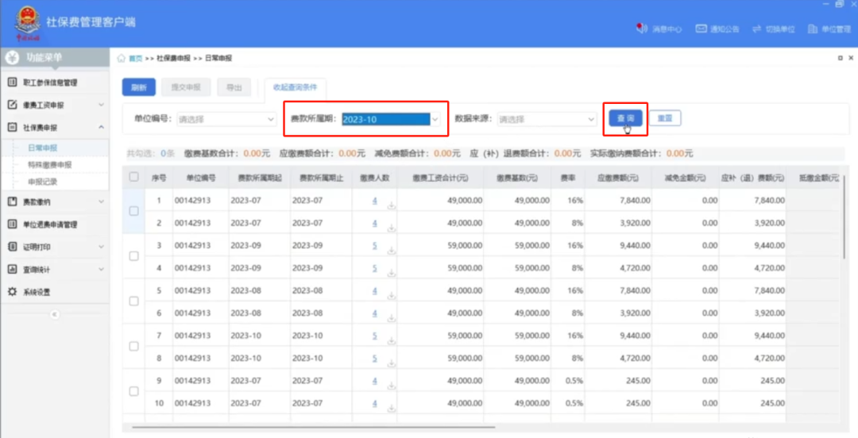
Task: Select 申报记录 in the sidebar submenu
Action: 43,180
